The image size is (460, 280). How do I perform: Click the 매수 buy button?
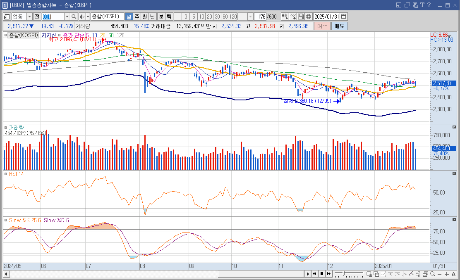click(x=322, y=26)
